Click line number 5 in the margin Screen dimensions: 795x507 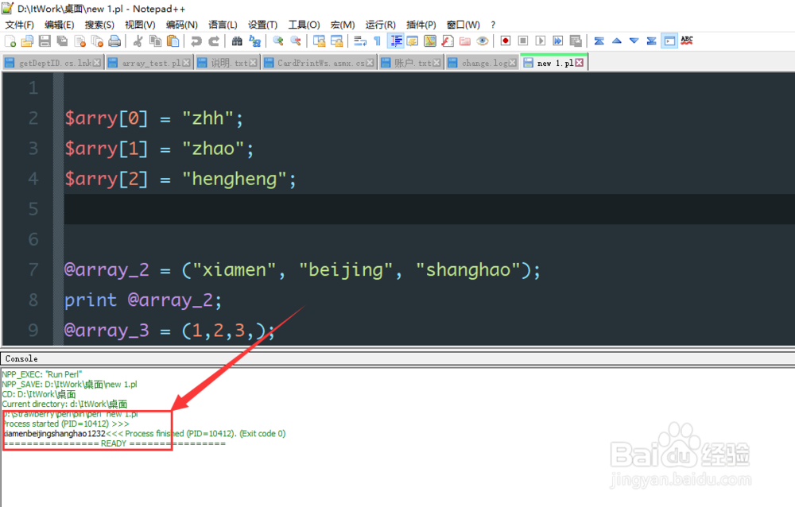tap(33, 209)
